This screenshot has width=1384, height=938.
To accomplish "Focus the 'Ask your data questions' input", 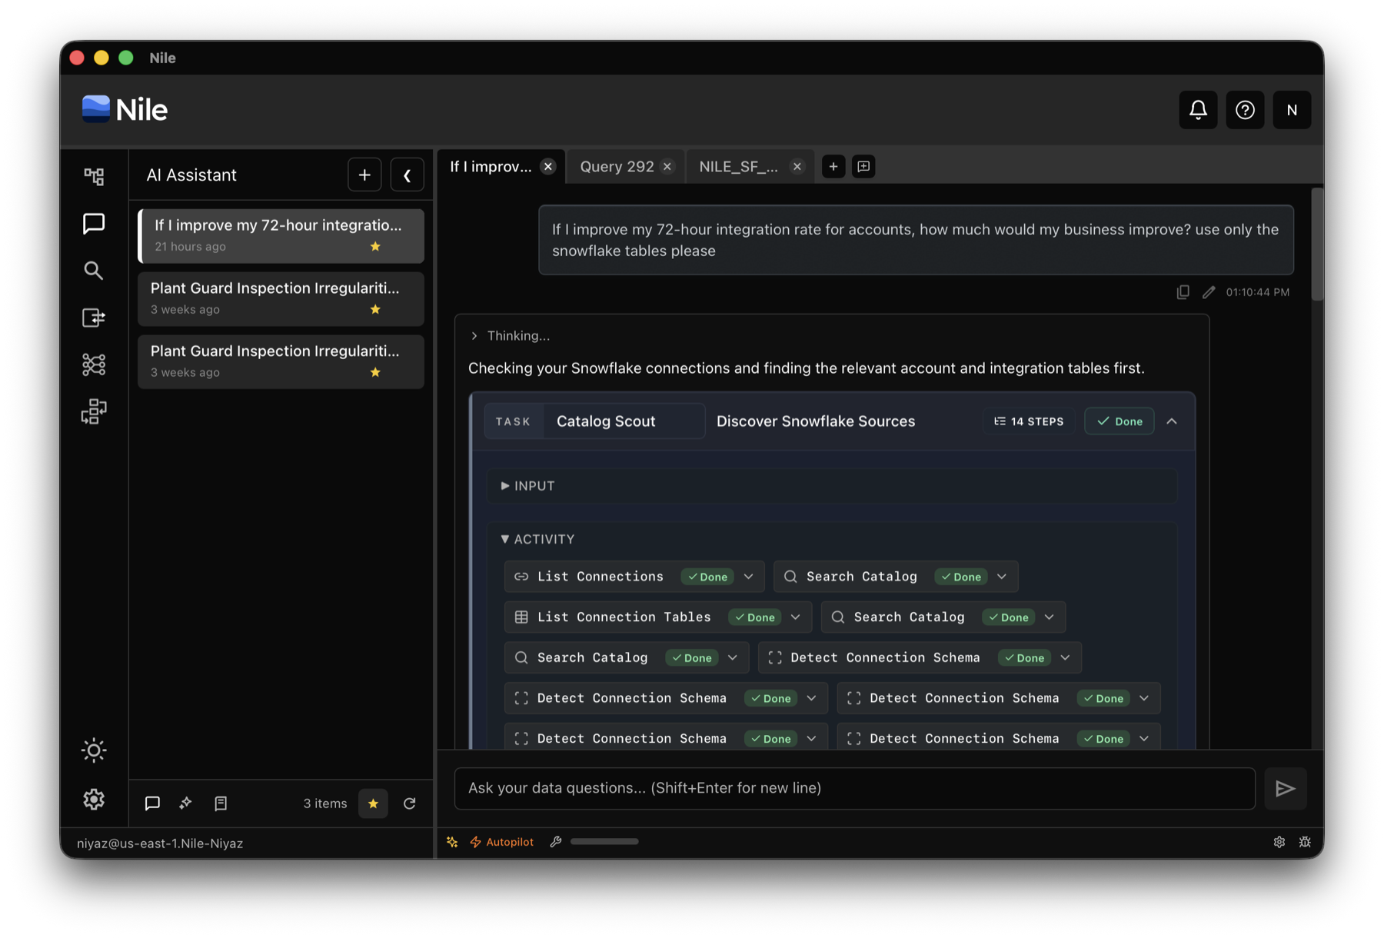I will pyautogui.click(x=855, y=788).
